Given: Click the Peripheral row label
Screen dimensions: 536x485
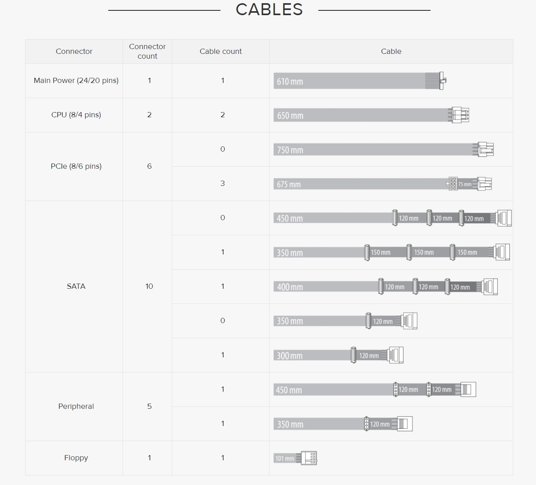Looking at the screenshot, I should click(x=76, y=406).
